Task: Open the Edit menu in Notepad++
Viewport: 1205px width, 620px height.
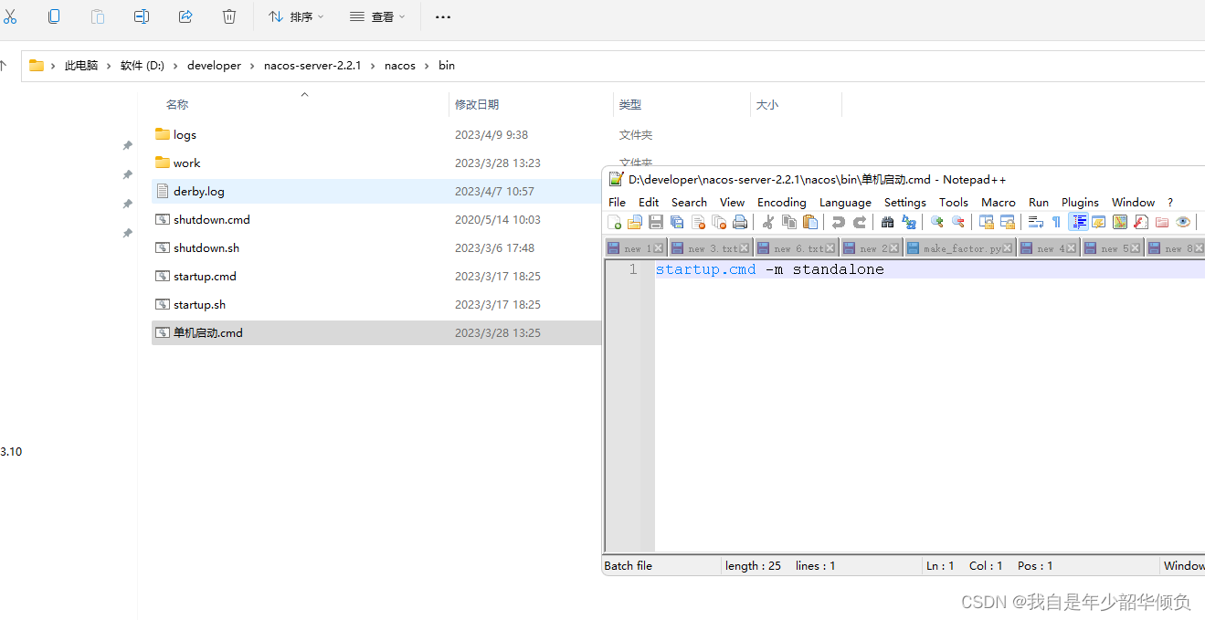Action: pos(649,202)
